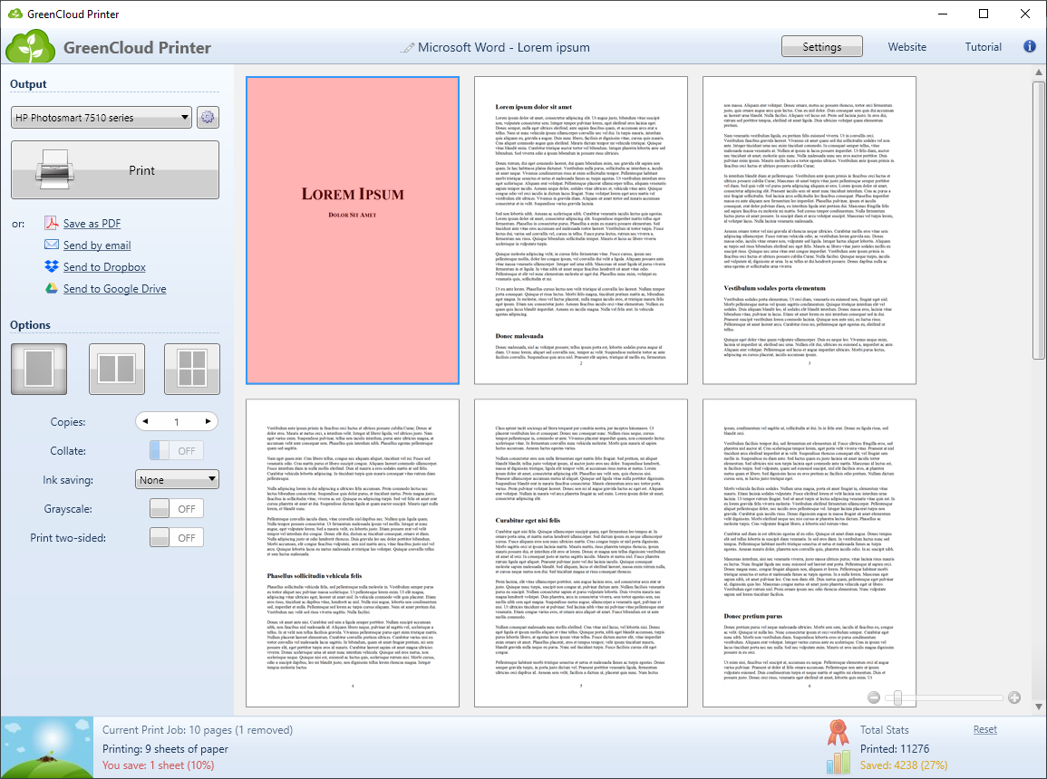
Task: Click zoom out minus icon
Action: [873, 697]
